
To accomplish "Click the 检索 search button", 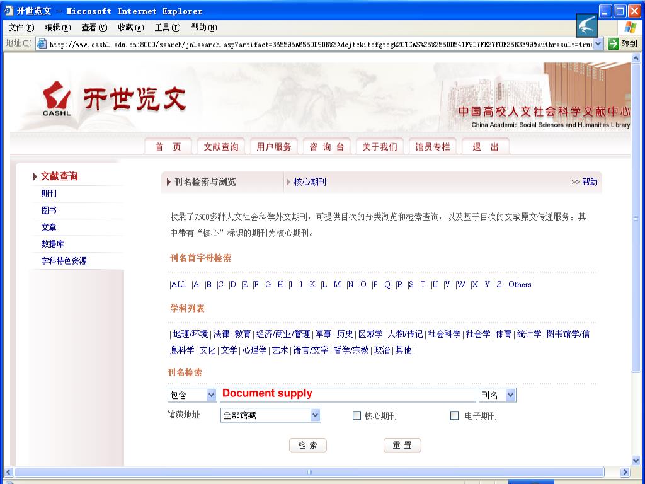I will click(x=307, y=446).
